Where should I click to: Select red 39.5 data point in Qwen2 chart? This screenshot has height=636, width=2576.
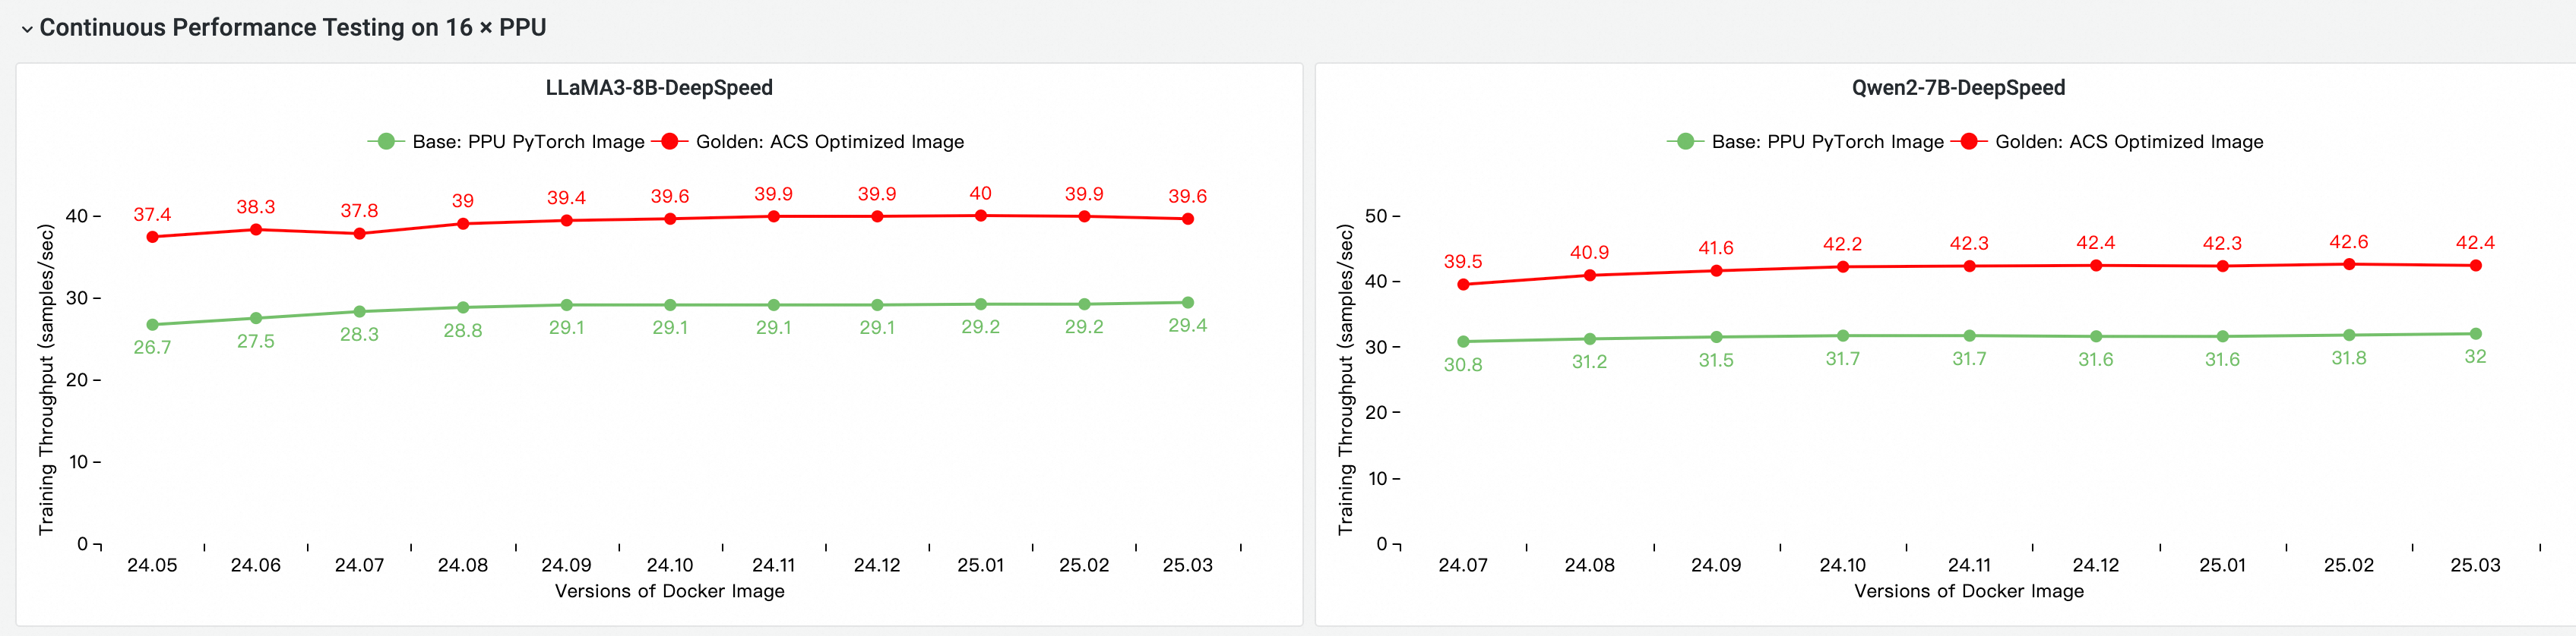click(1463, 285)
